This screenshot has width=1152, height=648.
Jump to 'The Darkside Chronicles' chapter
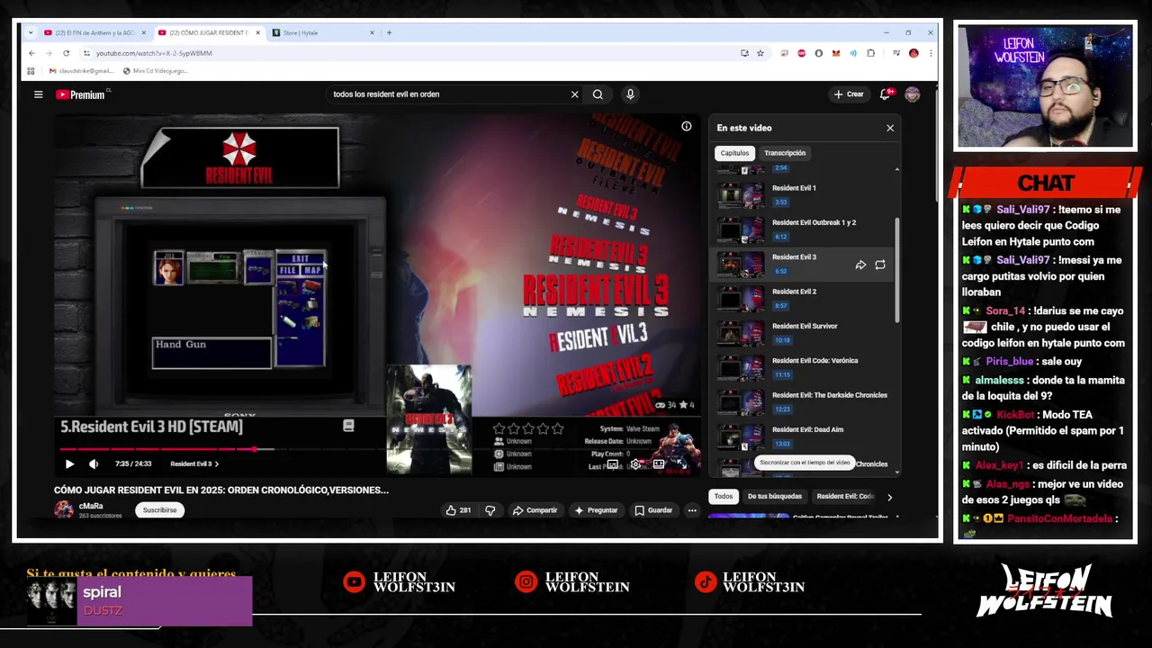[x=801, y=402]
